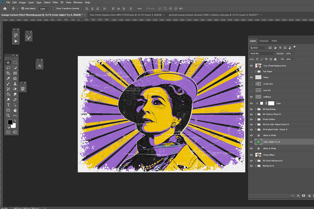314x209 pixels.
Task: Select the Dodge tool
Action: pos(8,100)
